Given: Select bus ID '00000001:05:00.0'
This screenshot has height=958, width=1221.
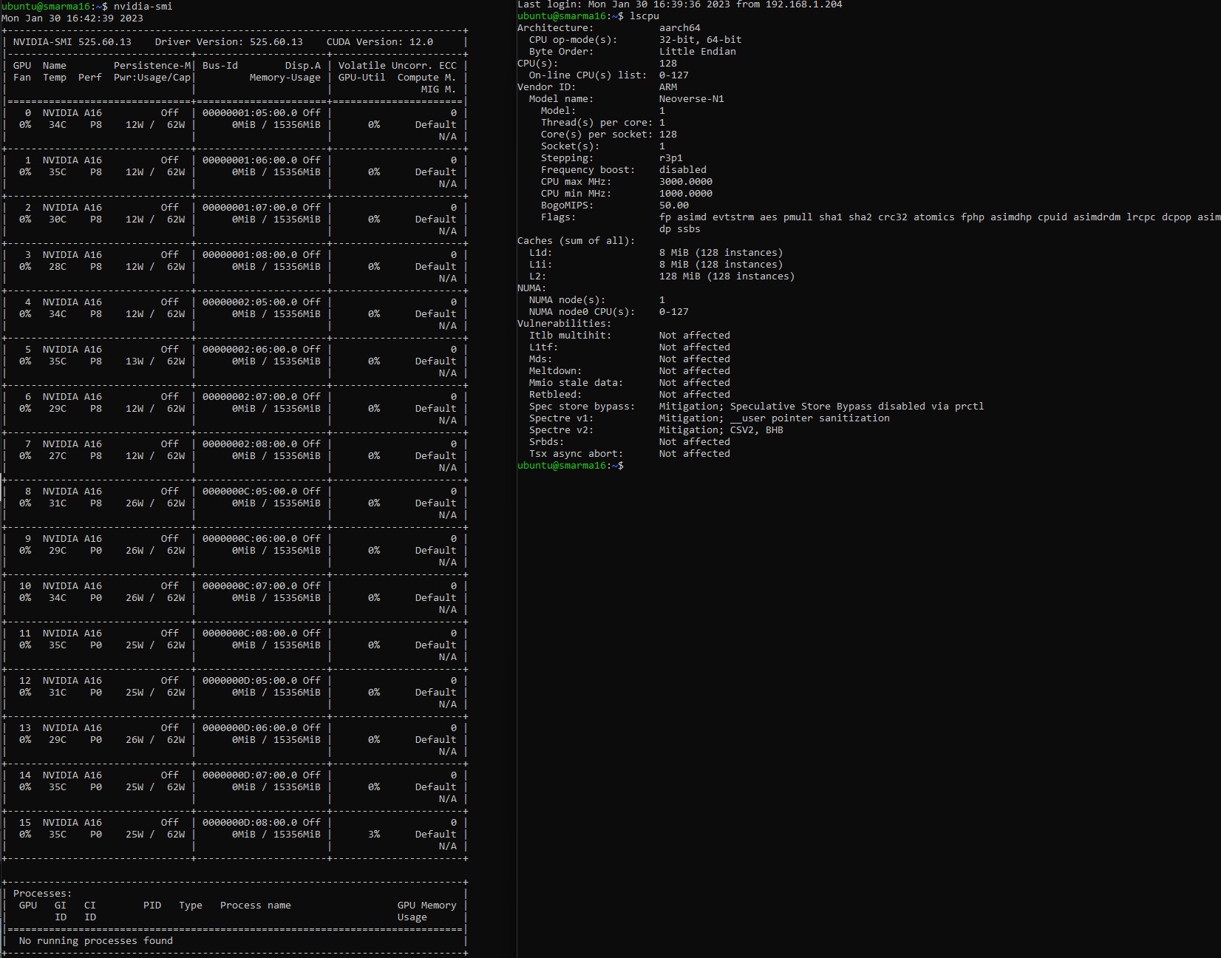Looking at the screenshot, I should (x=250, y=112).
